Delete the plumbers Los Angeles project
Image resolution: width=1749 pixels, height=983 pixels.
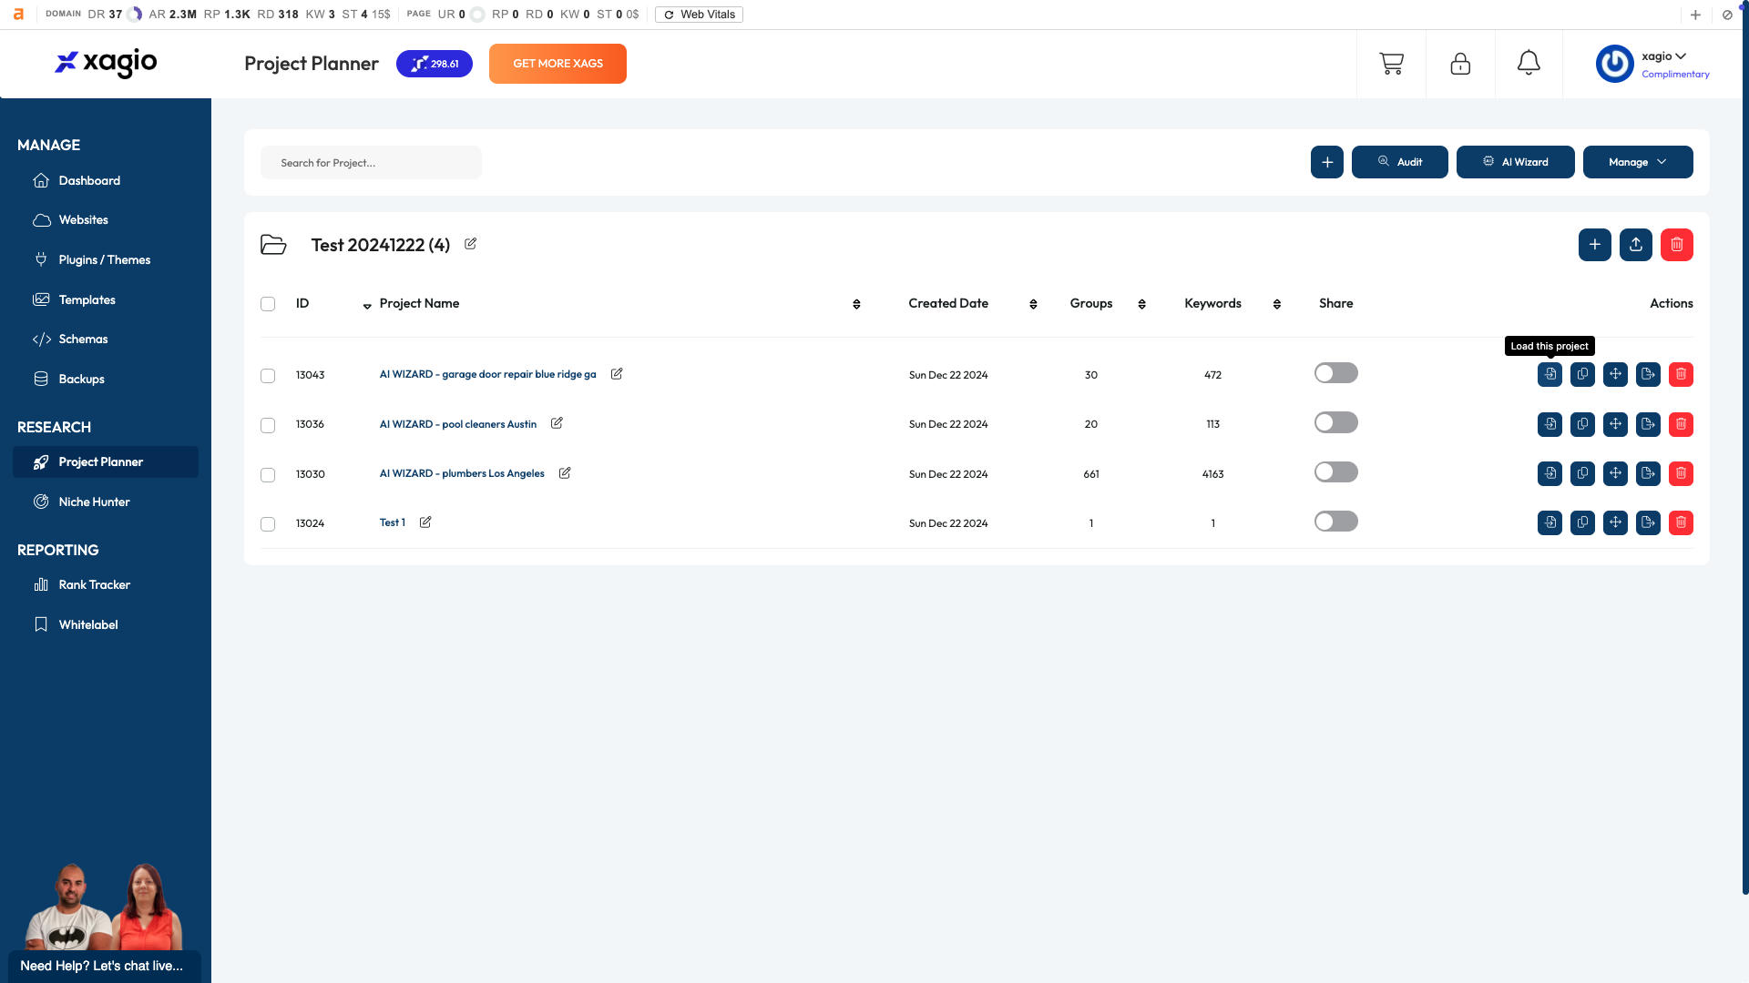point(1681,473)
